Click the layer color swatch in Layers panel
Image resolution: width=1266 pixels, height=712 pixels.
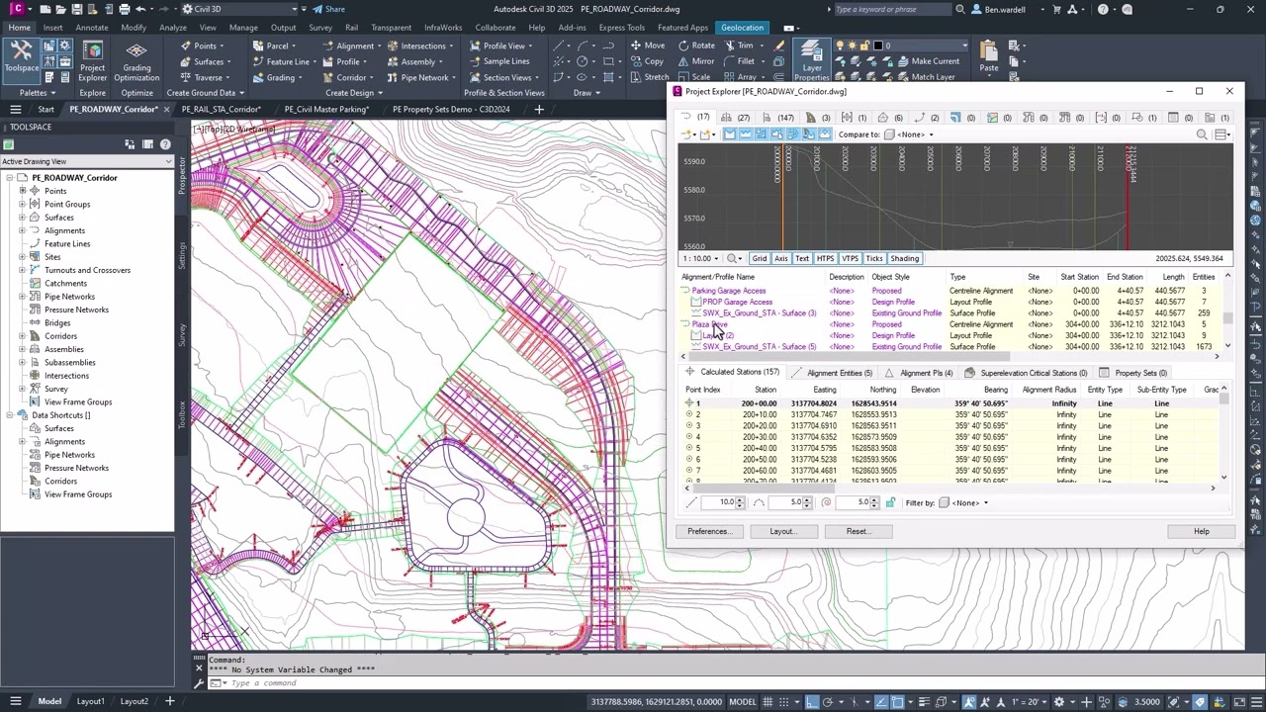(877, 45)
